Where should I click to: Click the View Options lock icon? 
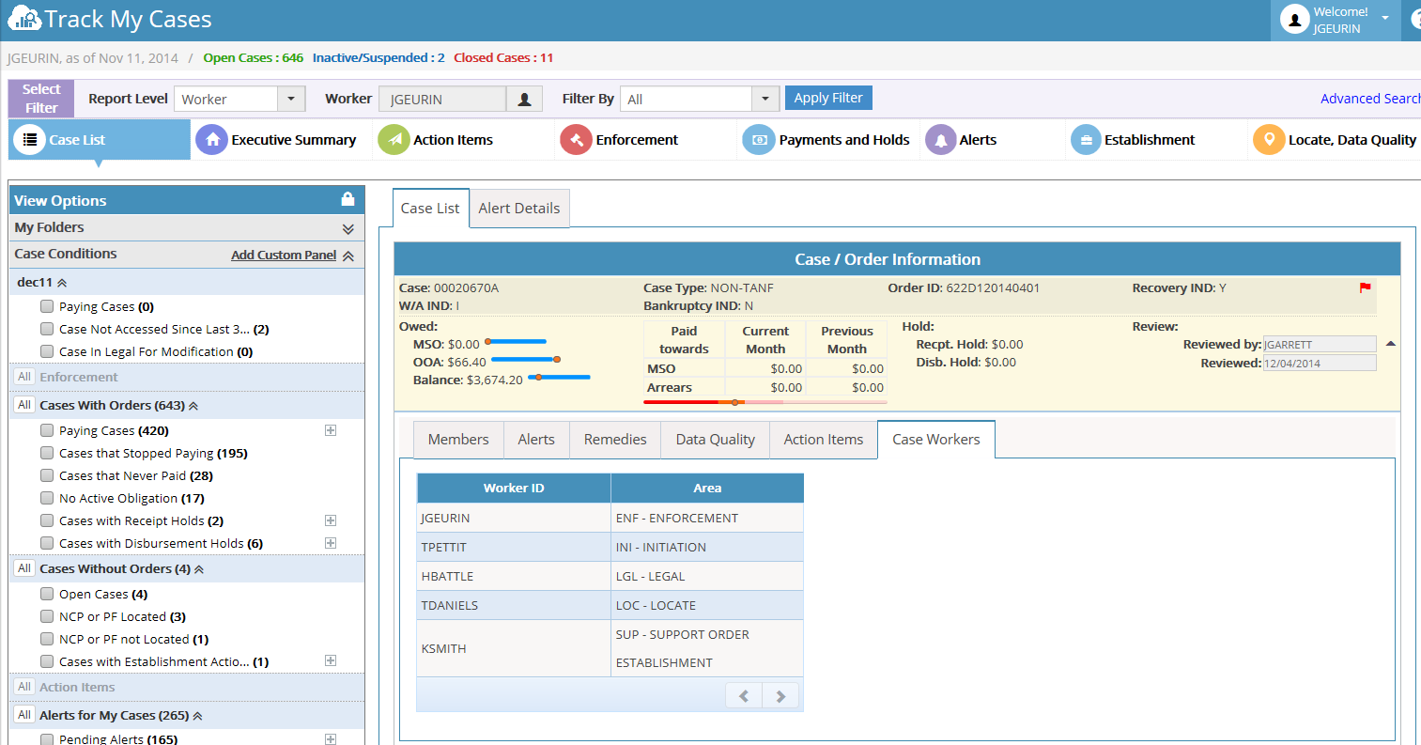pos(348,199)
